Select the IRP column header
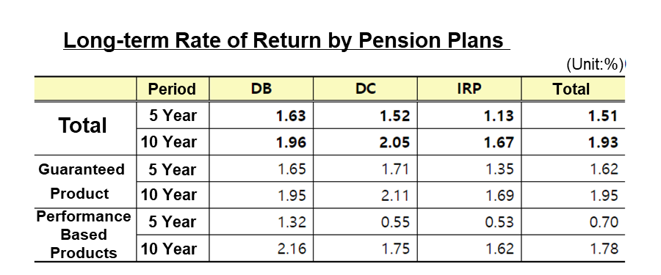The image size is (661, 275). 469,89
